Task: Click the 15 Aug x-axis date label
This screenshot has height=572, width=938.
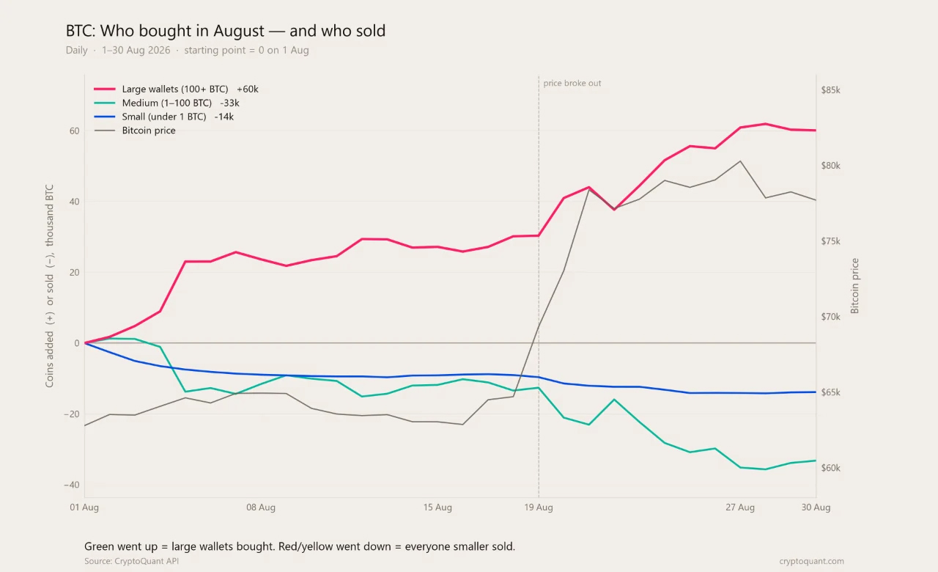Action: point(437,507)
